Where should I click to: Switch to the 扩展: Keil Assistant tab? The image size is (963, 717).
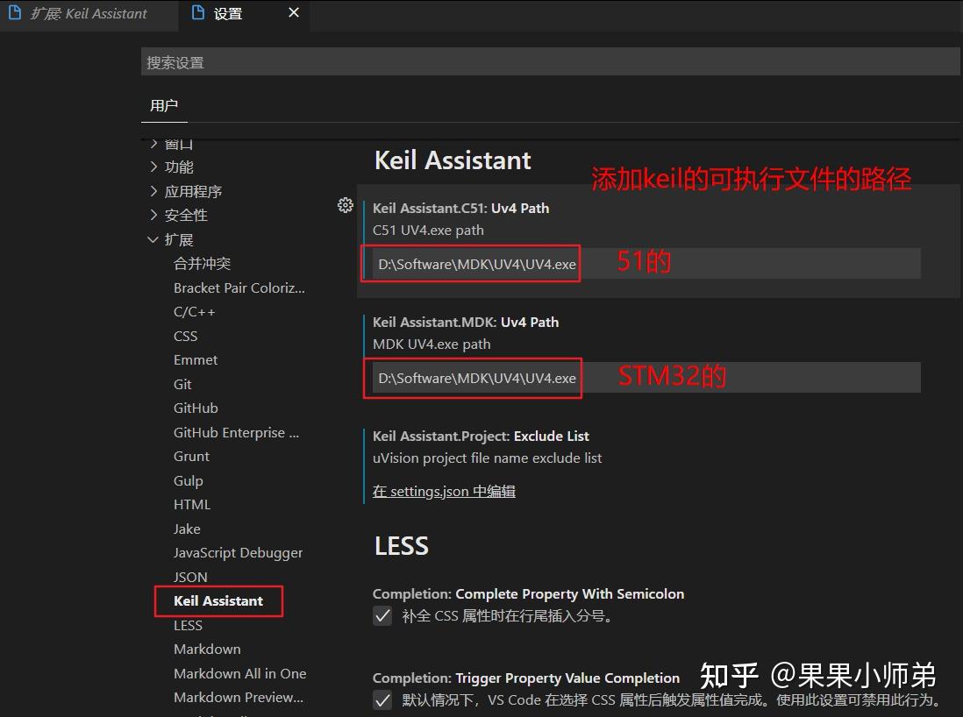88,13
